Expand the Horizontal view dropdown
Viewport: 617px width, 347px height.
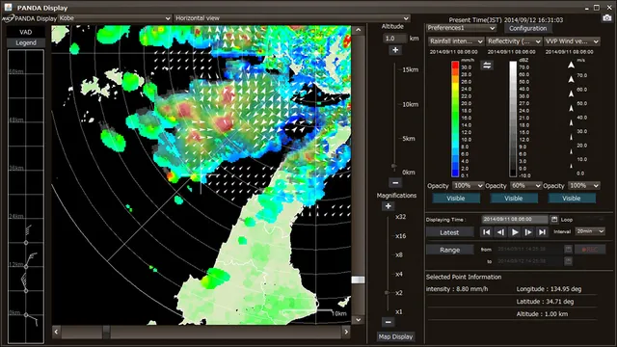point(291,18)
